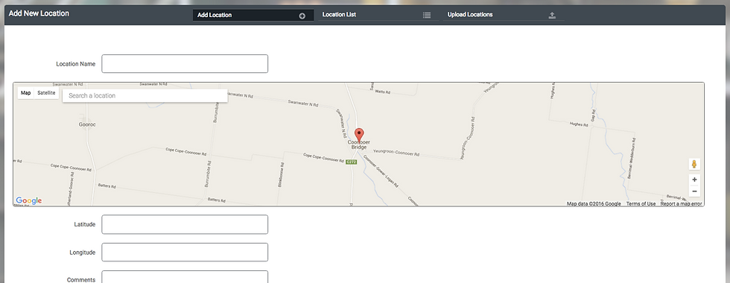Open the Upload Locations tab
The image size is (730, 283).
[504, 15]
